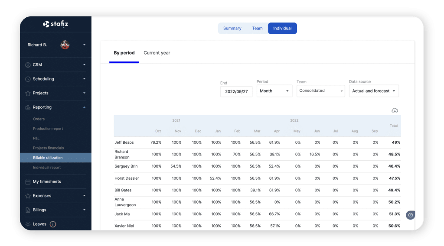Click the Leaves info icon
Screen dimensions: 444x246
[52, 224]
